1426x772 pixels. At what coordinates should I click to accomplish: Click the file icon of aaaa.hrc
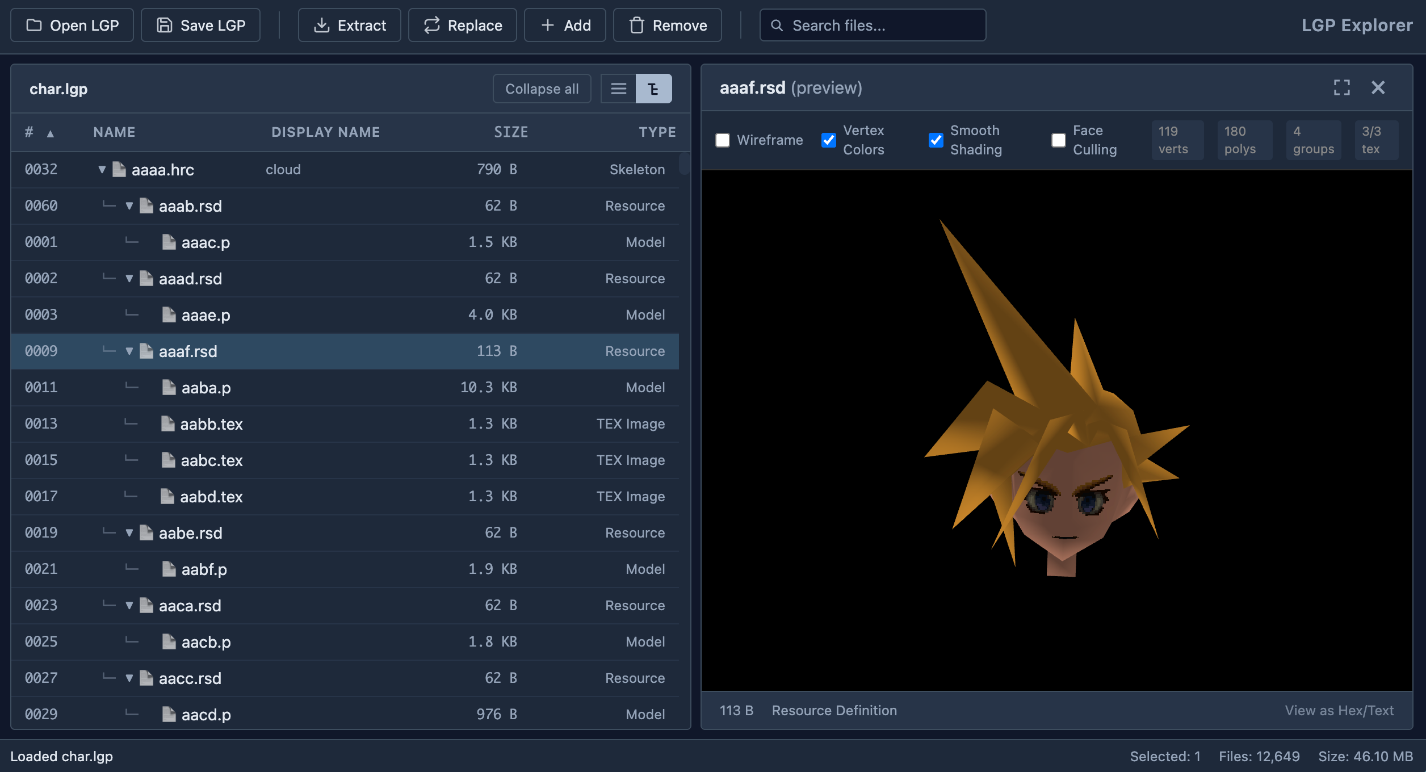pyautogui.click(x=119, y=169)
